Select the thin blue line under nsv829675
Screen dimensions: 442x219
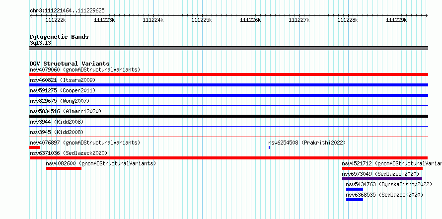pyautogui.click(x=228, y=106)
